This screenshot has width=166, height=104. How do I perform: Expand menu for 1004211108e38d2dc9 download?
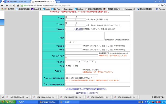point(111,97)
